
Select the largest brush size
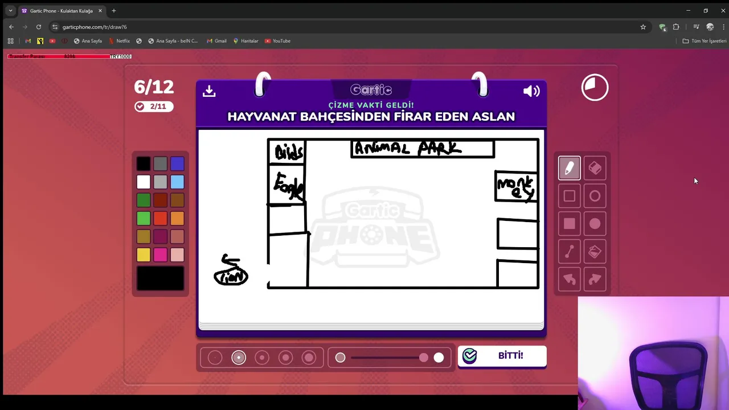(x=309, y=358)
